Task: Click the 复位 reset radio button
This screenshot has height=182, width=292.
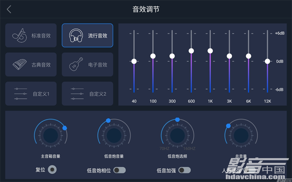Action: click(x=52, y=170)
